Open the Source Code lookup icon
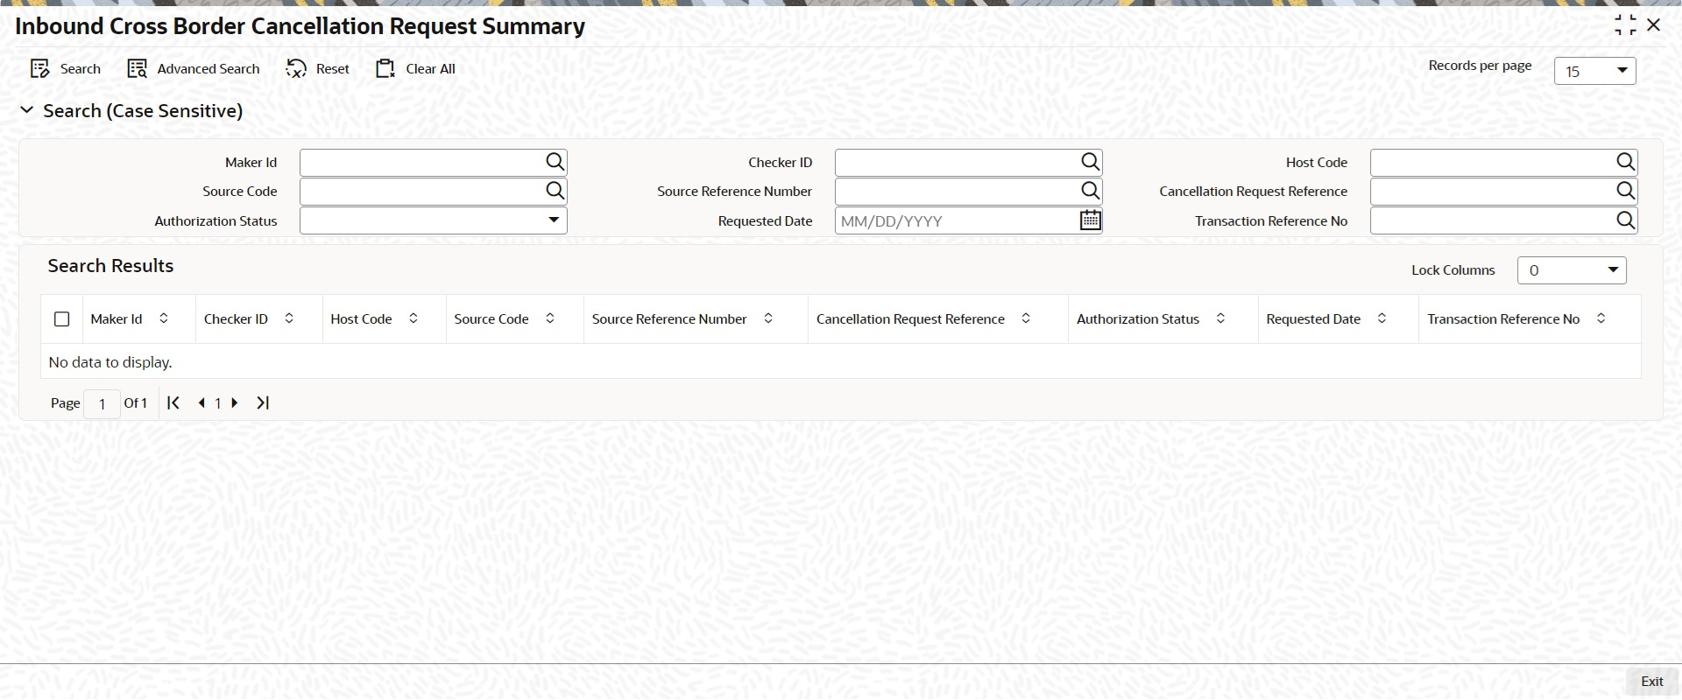The width and height of the screenshot is (1682, 700). coord(555,191)
